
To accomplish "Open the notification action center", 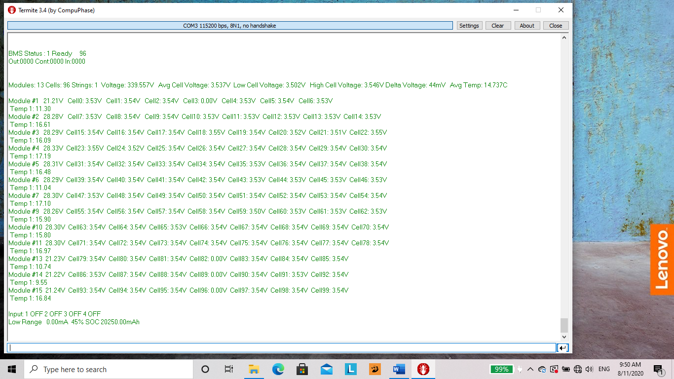I will coord(658,369).
